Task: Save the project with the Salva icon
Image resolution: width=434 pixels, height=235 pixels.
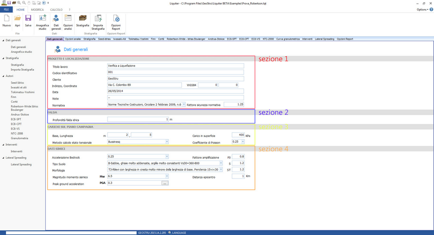Action: click(28, 20)
